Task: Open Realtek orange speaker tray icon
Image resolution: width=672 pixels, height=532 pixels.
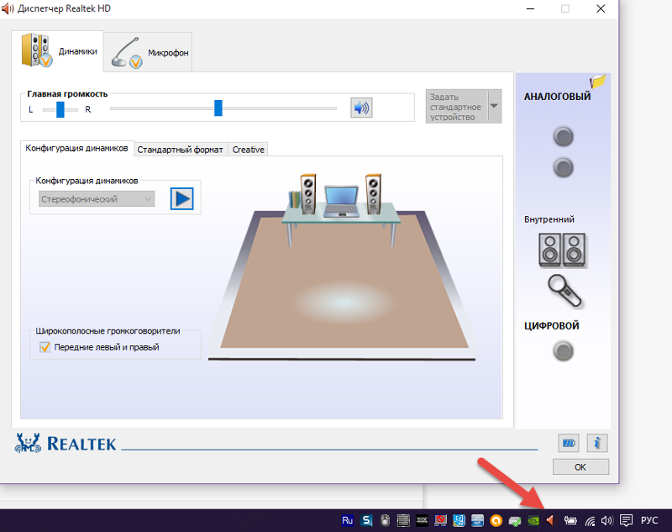Action: 550,520
